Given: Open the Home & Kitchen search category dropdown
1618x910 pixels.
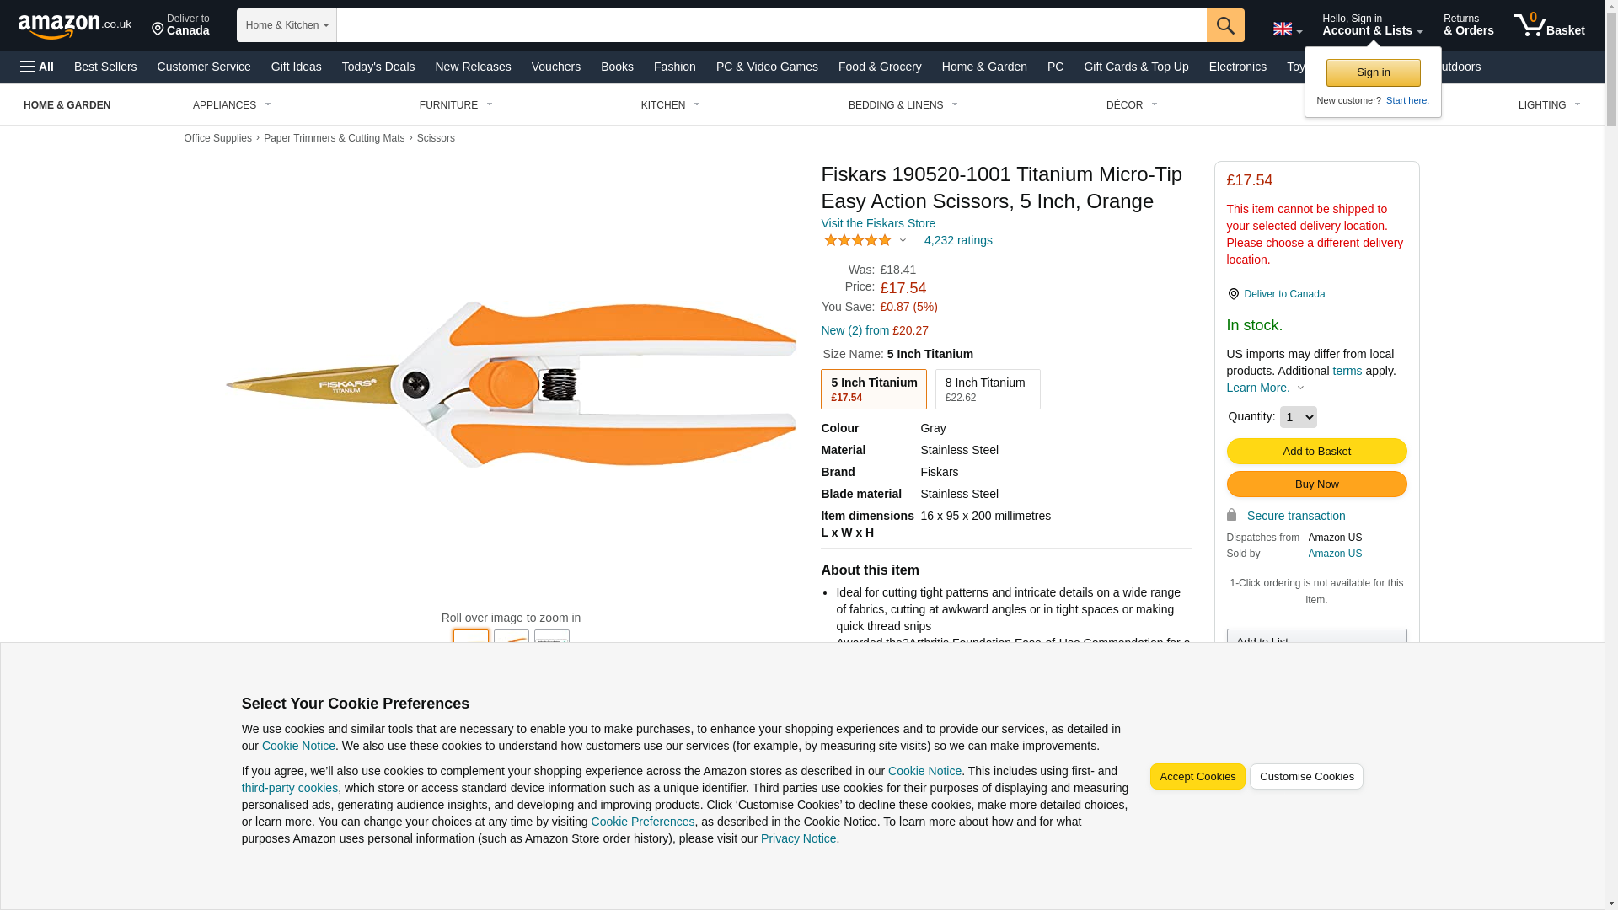Looking at the screenshot, I should click(x=287, y=25).
